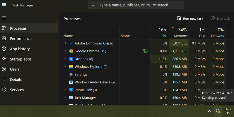Image resolution: width=234 pixels, height=117 pixels.
Task: Click the Run new task button
Action: pos(190,18)
